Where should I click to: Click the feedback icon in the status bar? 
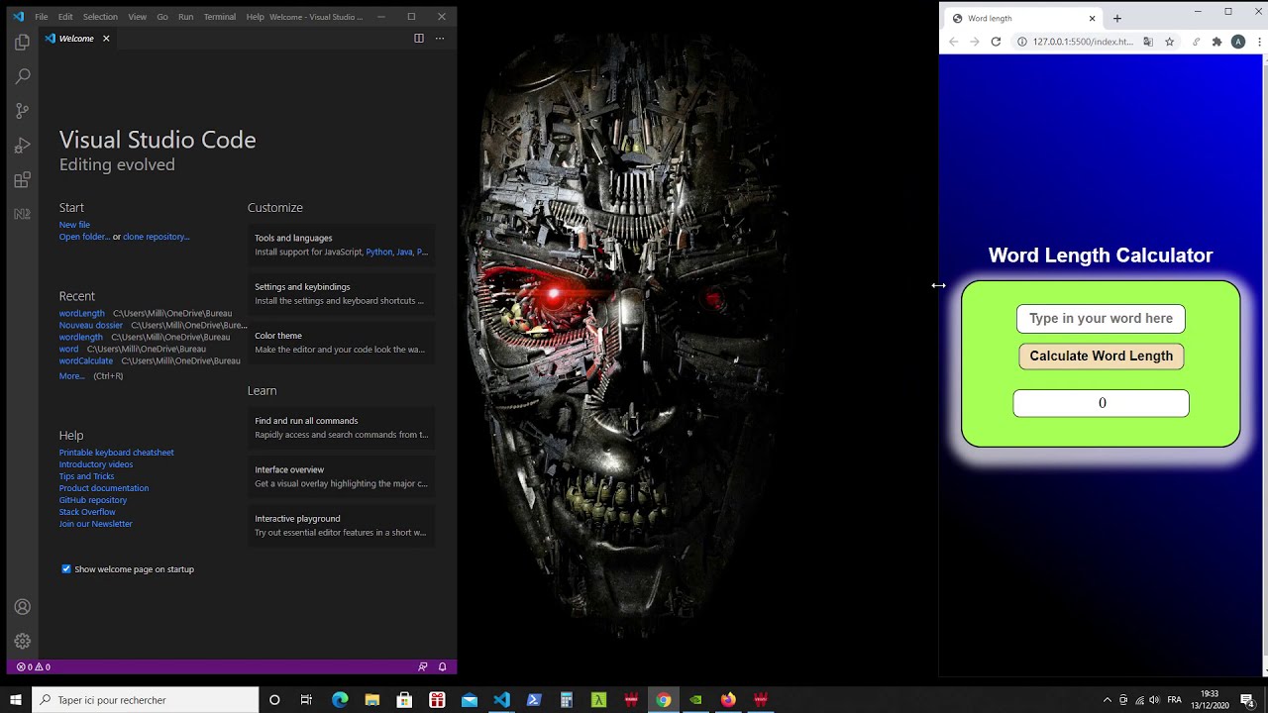(x=423, y=667)
